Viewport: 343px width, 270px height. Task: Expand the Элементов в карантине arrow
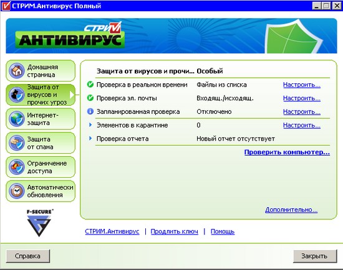click(x=90, y=125)
